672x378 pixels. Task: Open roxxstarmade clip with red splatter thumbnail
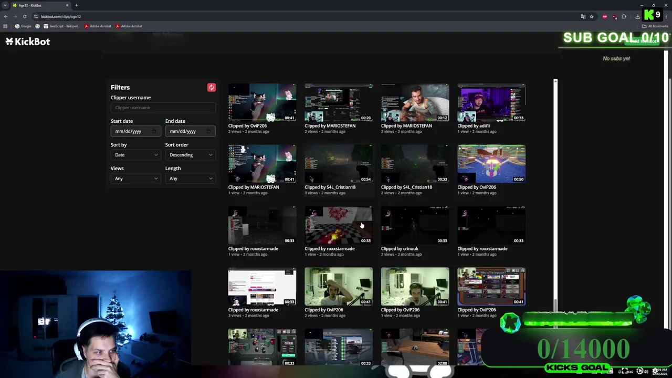[339, 225]
